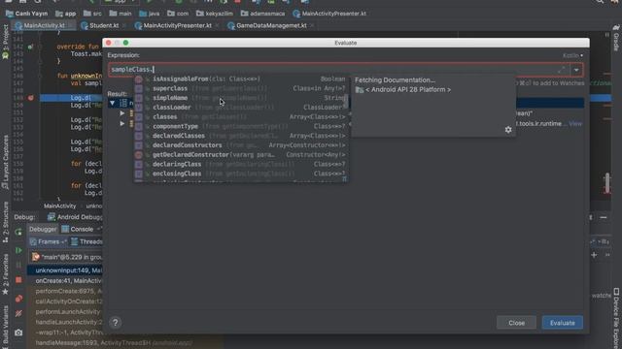
Task: Select unknownInput:149 stack frame
Action: [x=65, y=270]
